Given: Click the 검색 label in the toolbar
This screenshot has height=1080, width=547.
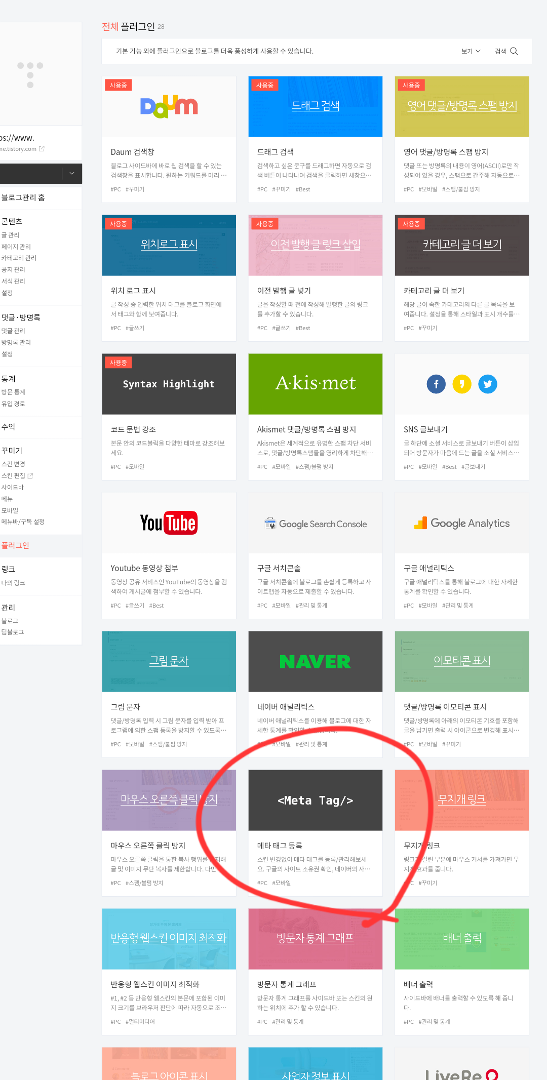Looking at the screenshot, I should click(500, 51).
